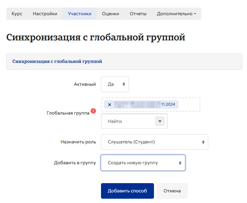247x203 pixels.
Task: Click the Добавить способ button
Action: [x=127, y=191]
